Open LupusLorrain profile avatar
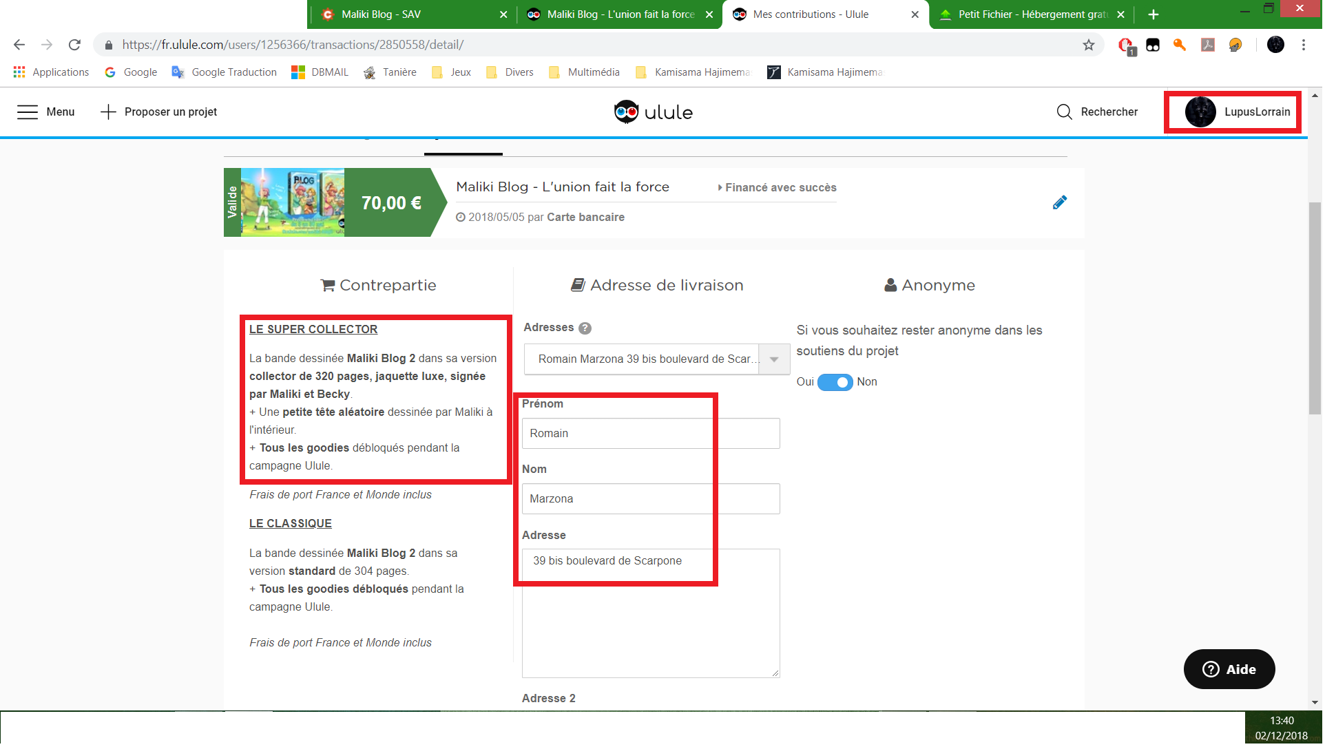 tap(1202, 112)
